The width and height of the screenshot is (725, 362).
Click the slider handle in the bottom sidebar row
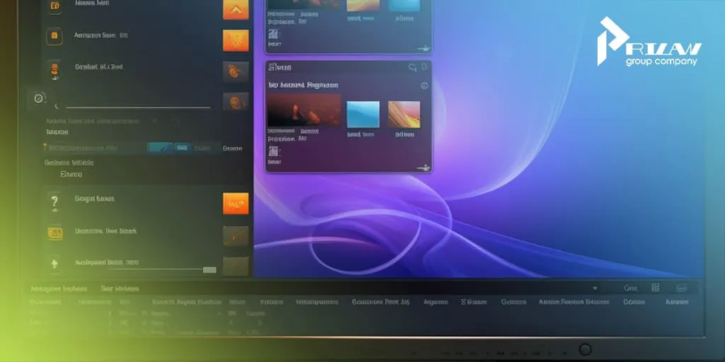pyautogui.click(x=209, y=270)
